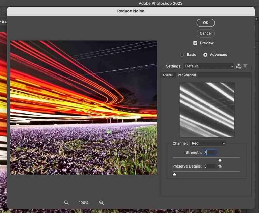Select the Advanced radio button
Viewport: 259px width, 213px height.
tap(205, 55)
